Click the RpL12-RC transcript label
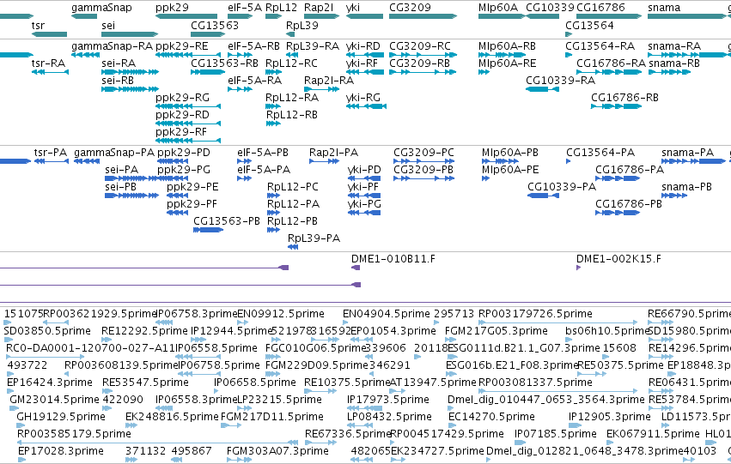This screenshot has height=464, width=731. (291, 63)
